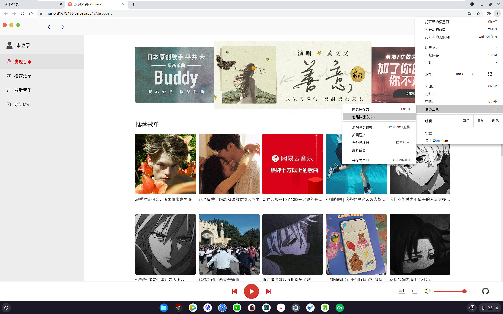Click the red dot window control
The width and height of the screenshot is (503, 314).
click(5, 25)
